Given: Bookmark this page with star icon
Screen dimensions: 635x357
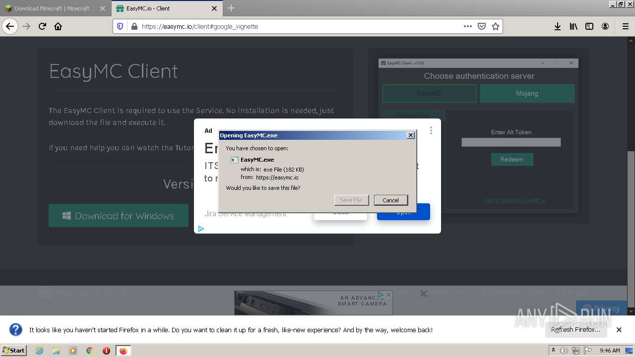Looking at the screenshot, I should coord(495,26).
